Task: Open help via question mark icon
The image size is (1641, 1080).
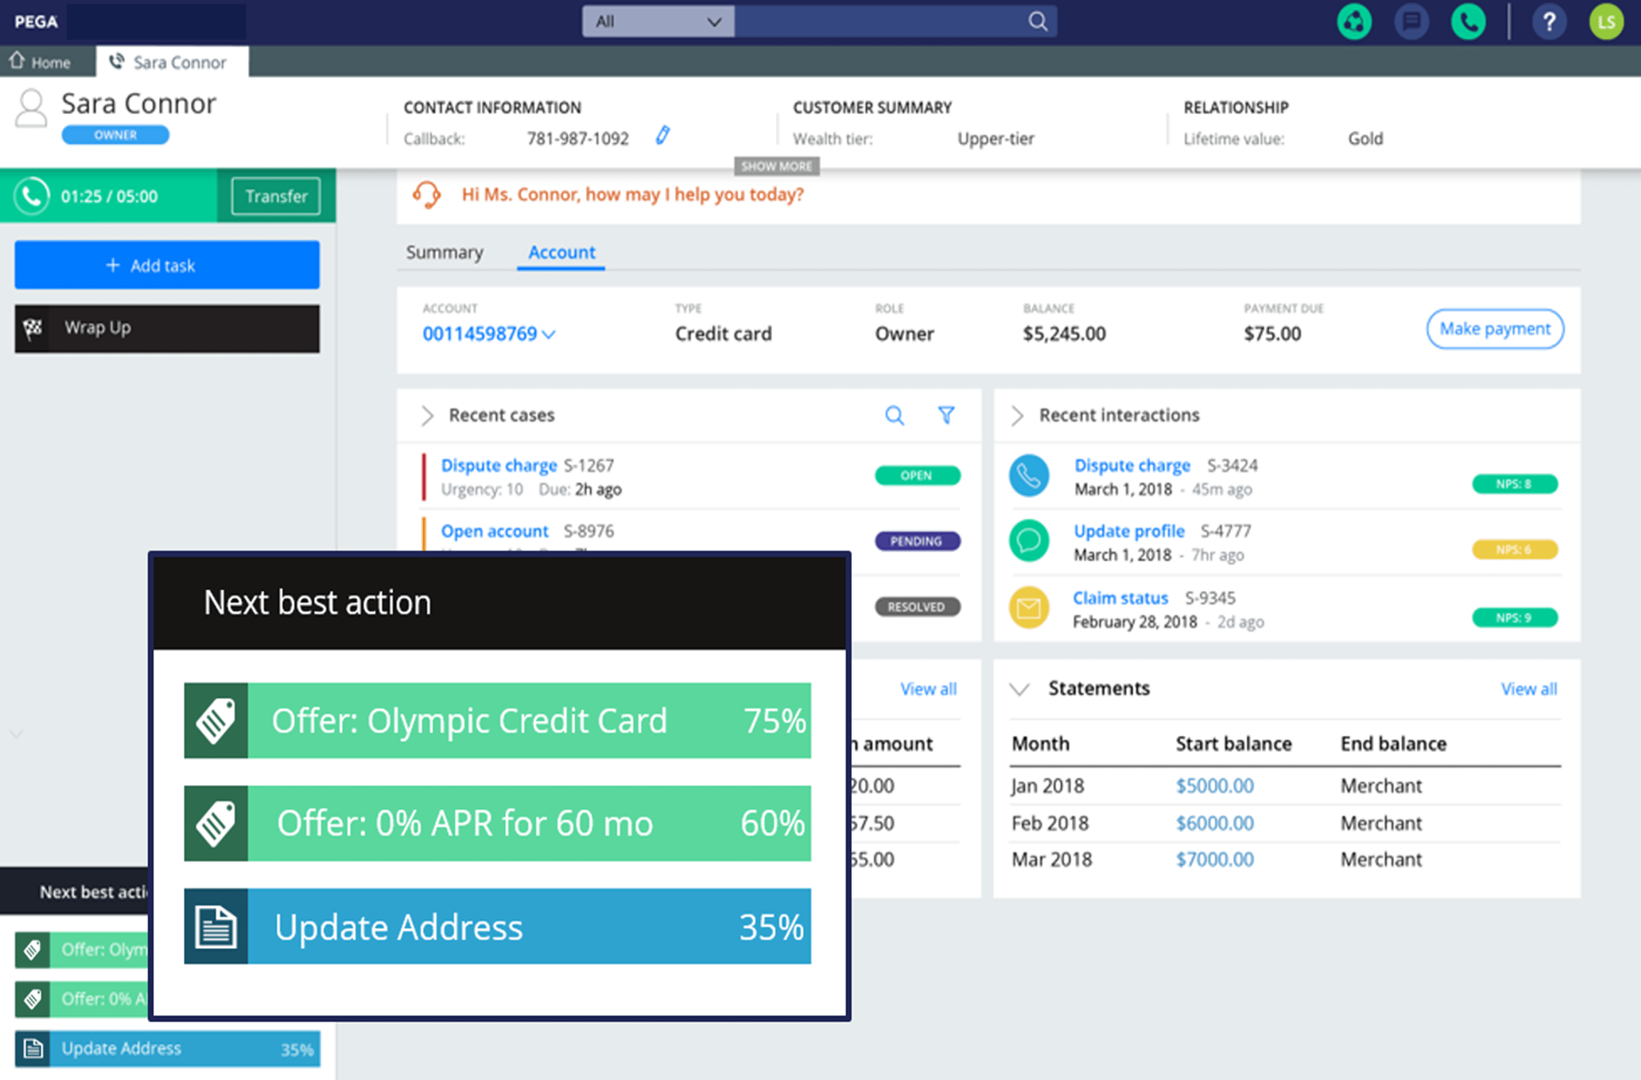Action: point(1549,21)
